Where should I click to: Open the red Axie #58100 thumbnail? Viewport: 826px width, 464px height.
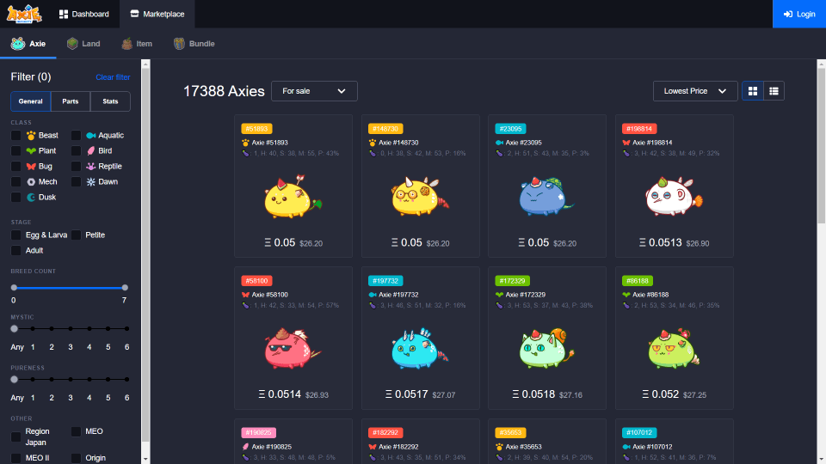[293, 348]
